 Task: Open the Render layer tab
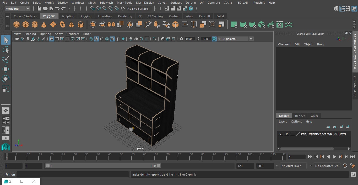click(300, 116)
